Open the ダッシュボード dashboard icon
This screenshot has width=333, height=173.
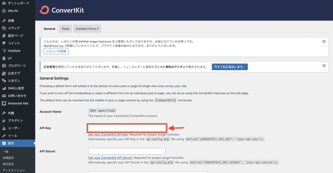click(4, 3)
